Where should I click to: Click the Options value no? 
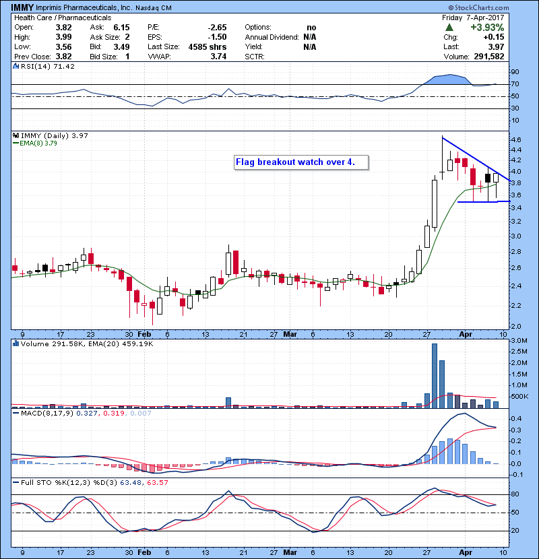pos(311,28)
